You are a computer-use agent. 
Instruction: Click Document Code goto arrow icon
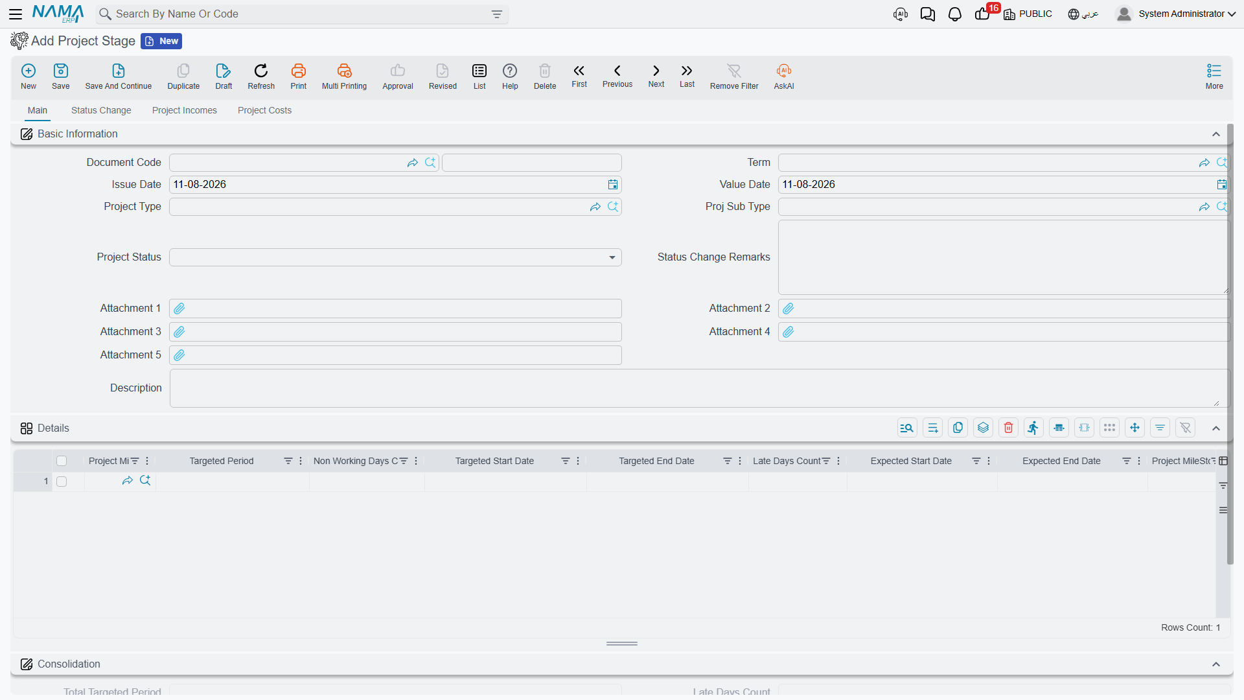click(x=413, y=163)
